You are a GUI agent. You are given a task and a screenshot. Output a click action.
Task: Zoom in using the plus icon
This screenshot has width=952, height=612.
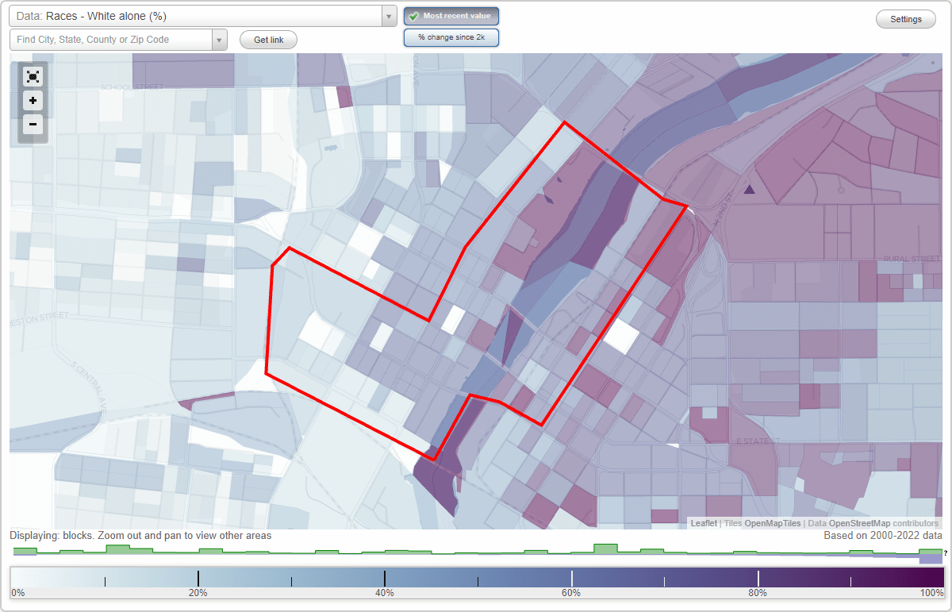point(33,101)
